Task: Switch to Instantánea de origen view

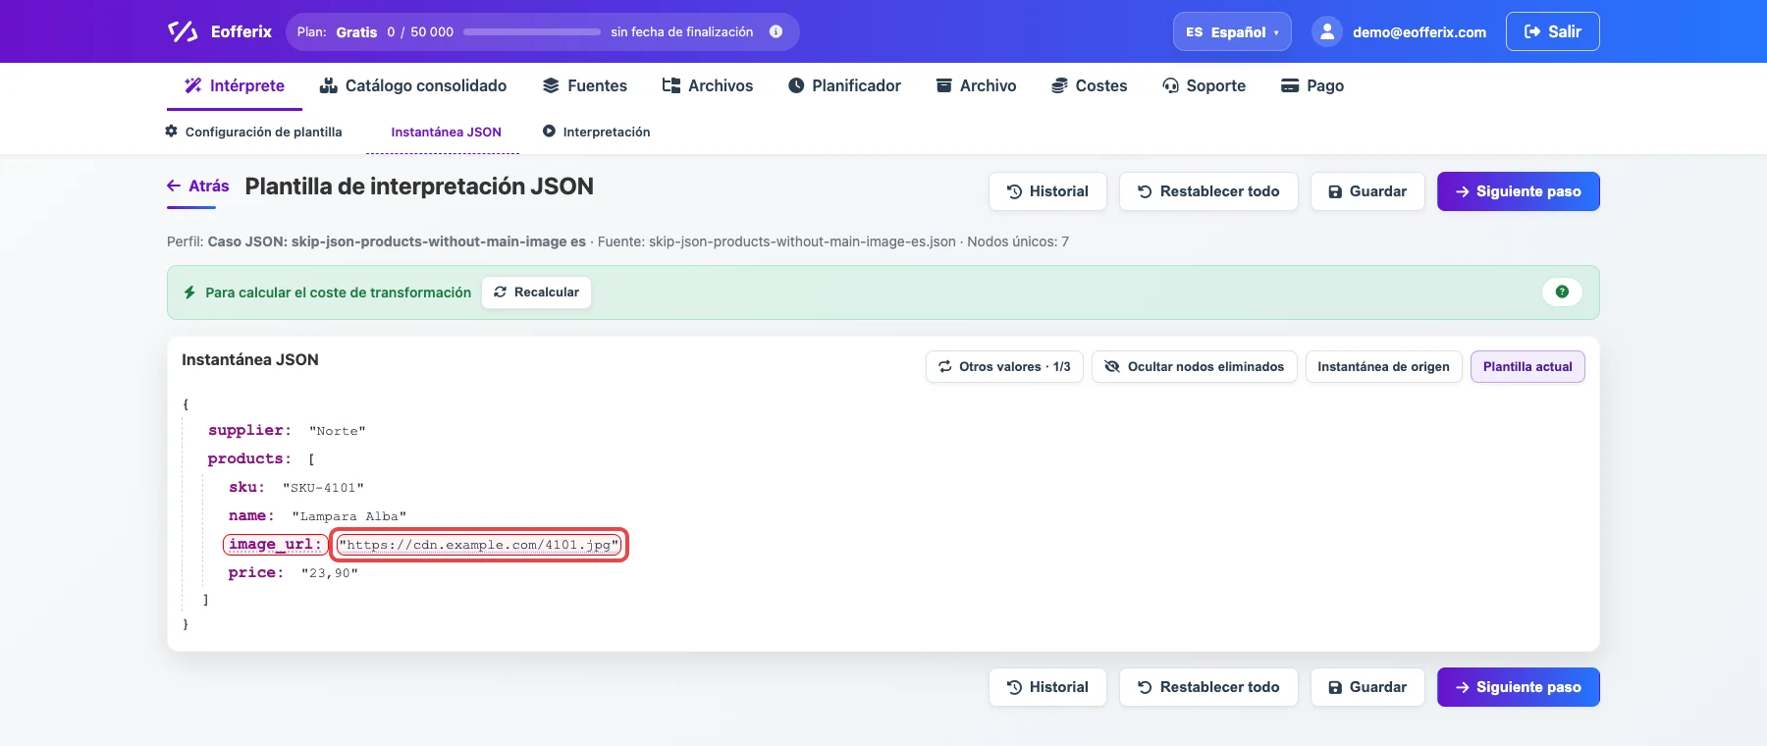Action: 1383,366
